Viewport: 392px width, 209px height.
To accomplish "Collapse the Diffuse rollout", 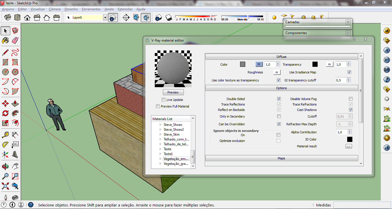I will click(281, 57).
